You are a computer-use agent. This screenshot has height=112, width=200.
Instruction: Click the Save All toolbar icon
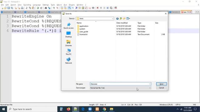(x=12, y=8)
